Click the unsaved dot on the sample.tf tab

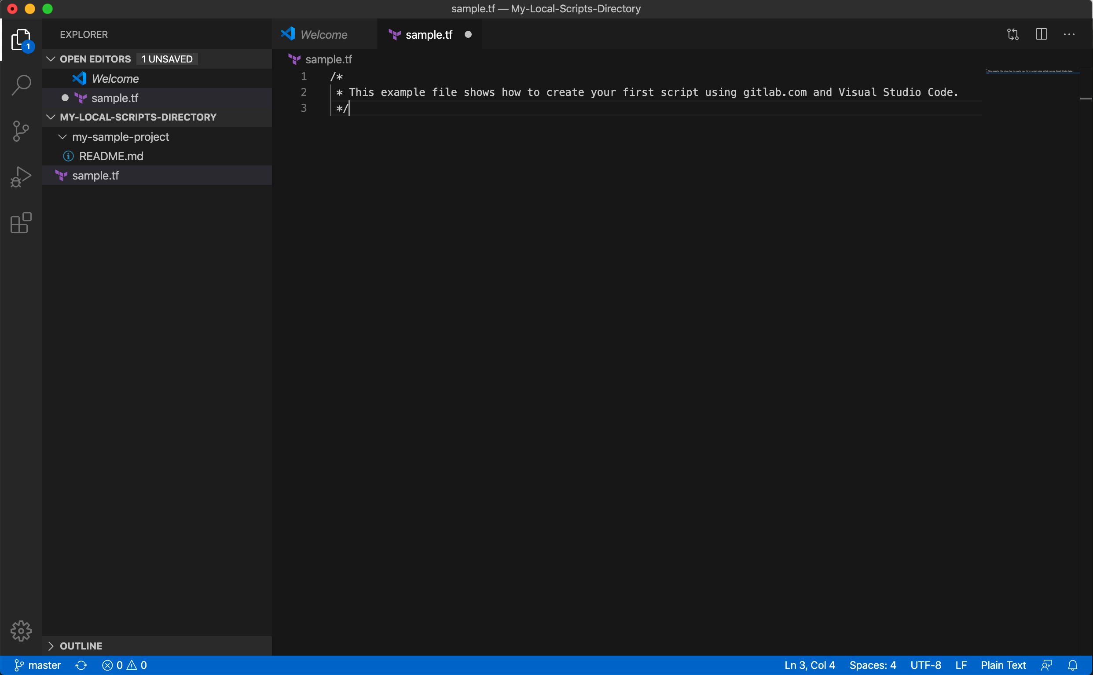(468, 34)
